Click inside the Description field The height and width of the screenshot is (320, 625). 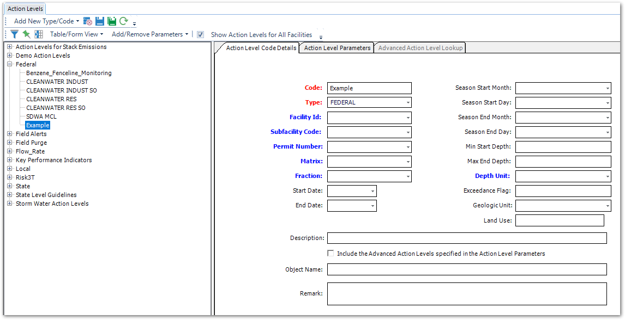(x=466, y=238)
